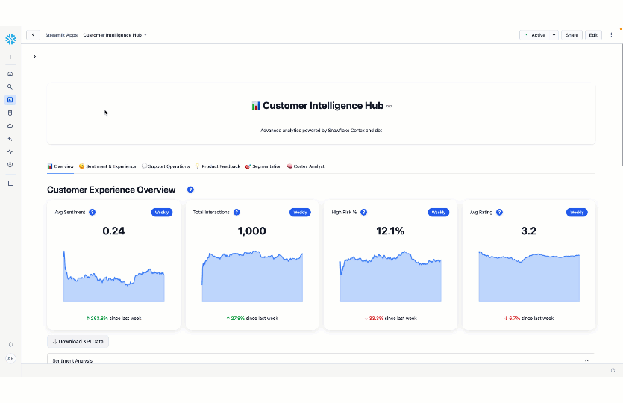Click the Snowflake logo icon
Viewport: 623px width, 403px height.
click(x=10, y=39)
